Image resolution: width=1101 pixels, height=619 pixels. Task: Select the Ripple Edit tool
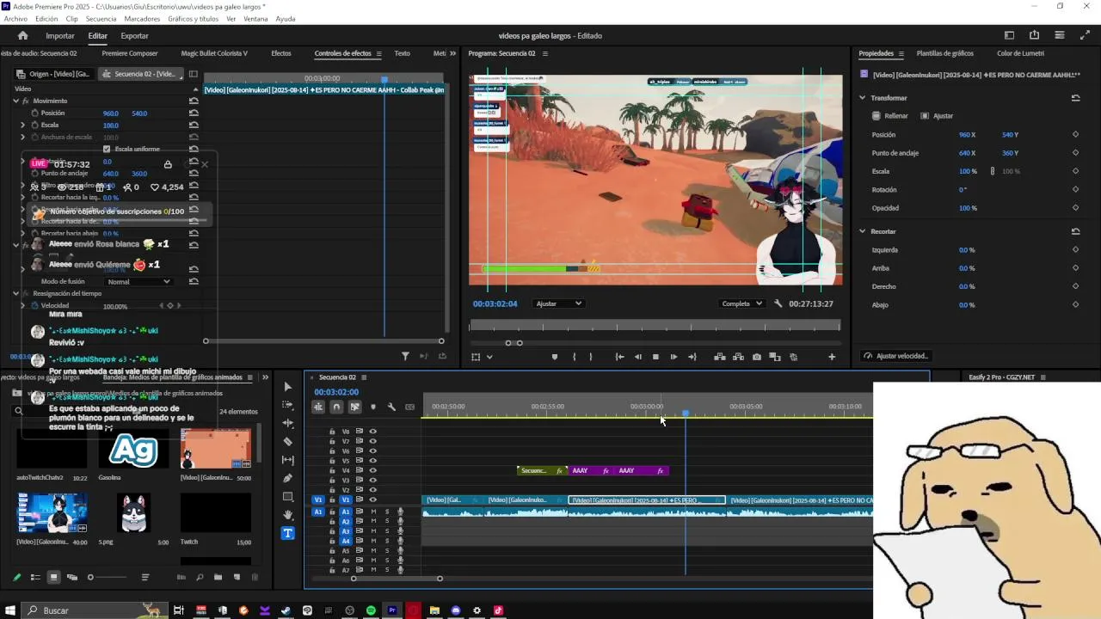pos(287,423)
